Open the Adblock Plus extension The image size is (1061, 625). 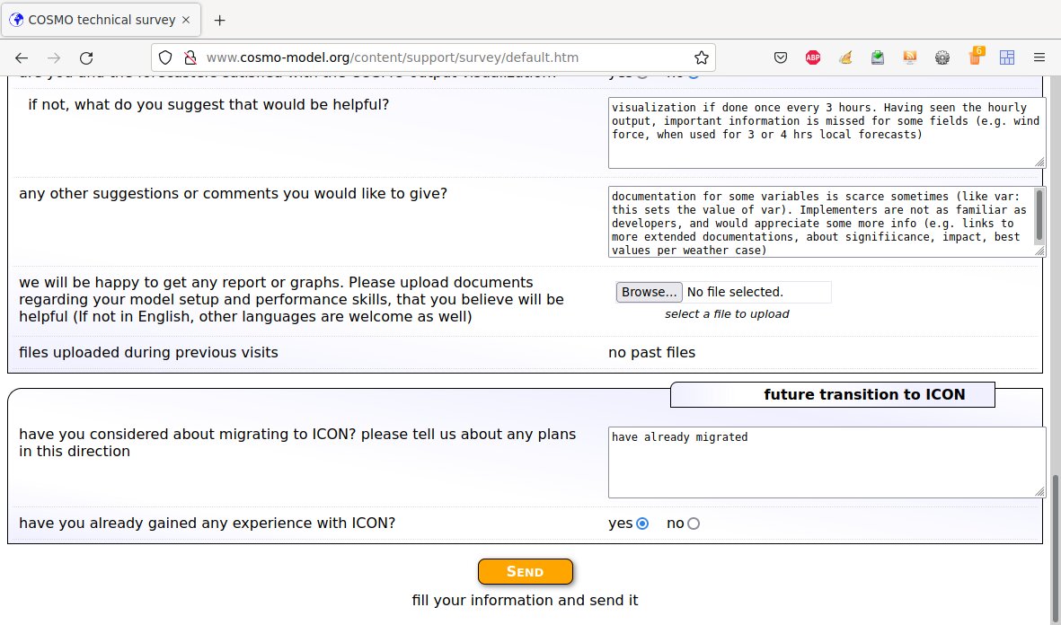coord(813,57)
